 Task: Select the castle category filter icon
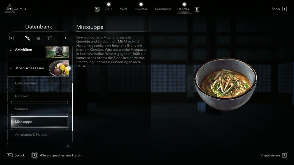pos(39,38)
